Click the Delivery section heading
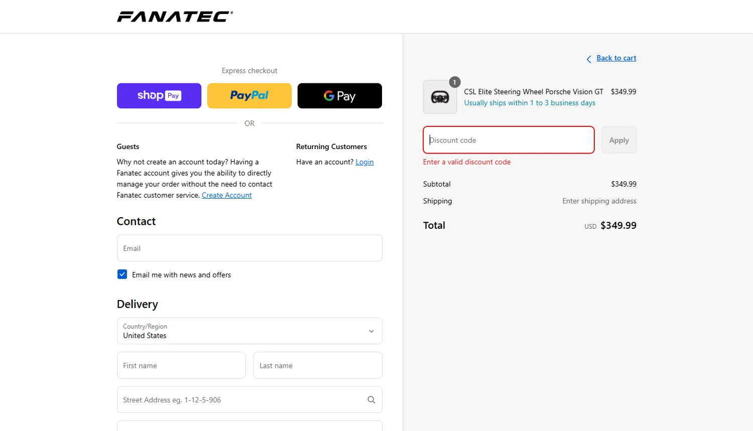 click(138, 305)
